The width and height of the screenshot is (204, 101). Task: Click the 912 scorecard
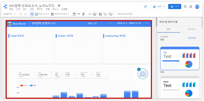(x=85, y=75)
